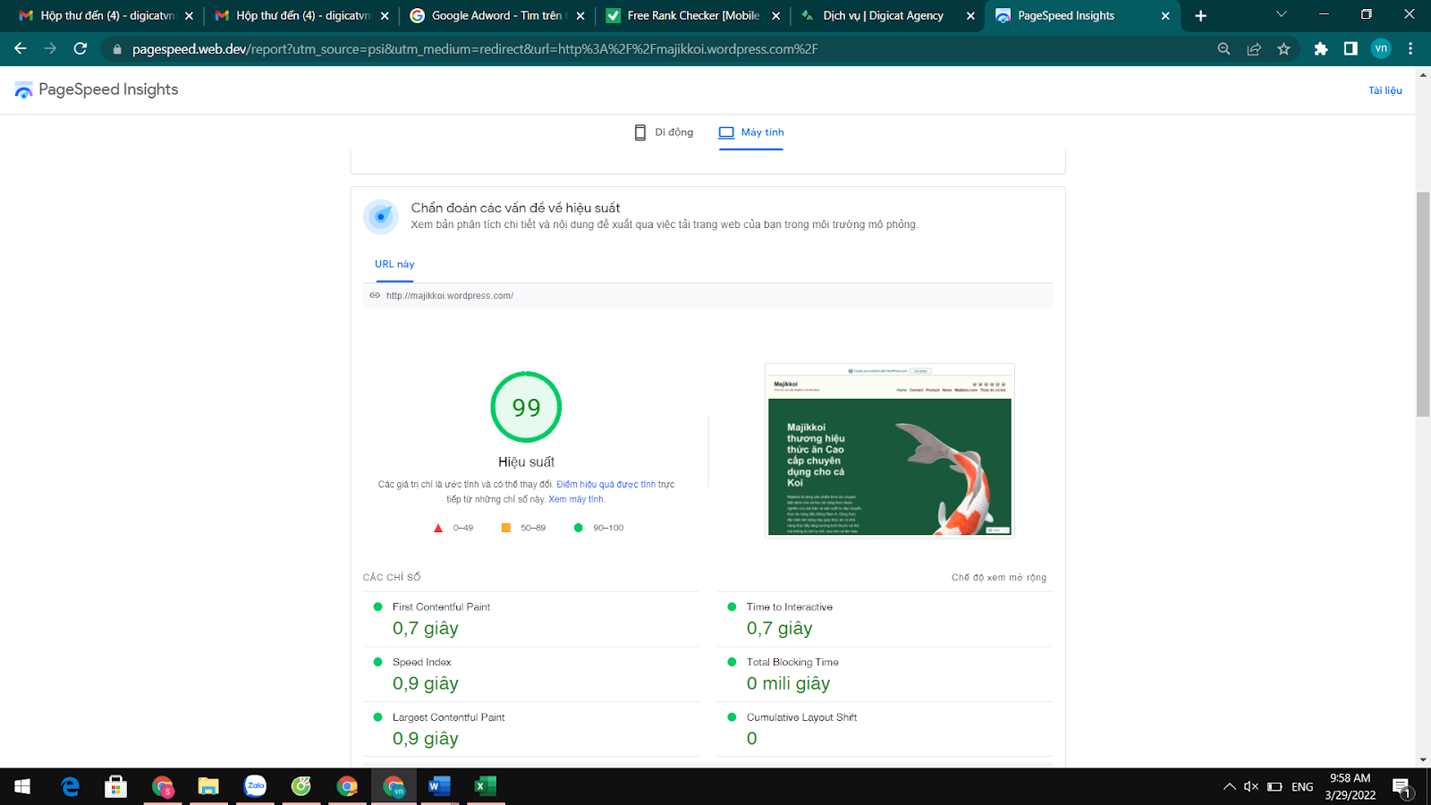Image resolution: width=1431 pixels, height=805 pixels.
Task: Click the Speed Index metric
Action: [x=531, y=674]
